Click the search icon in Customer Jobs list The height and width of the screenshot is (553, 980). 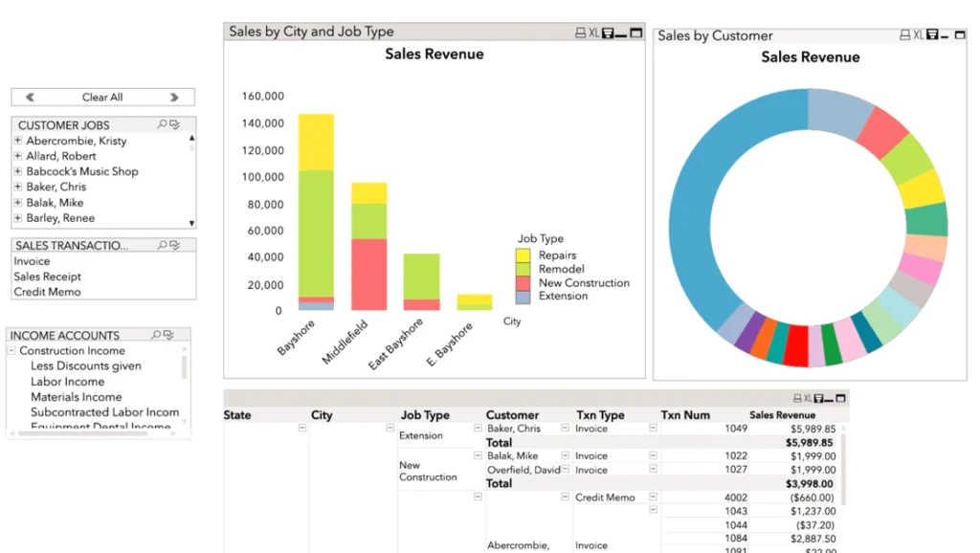(163, 124)
